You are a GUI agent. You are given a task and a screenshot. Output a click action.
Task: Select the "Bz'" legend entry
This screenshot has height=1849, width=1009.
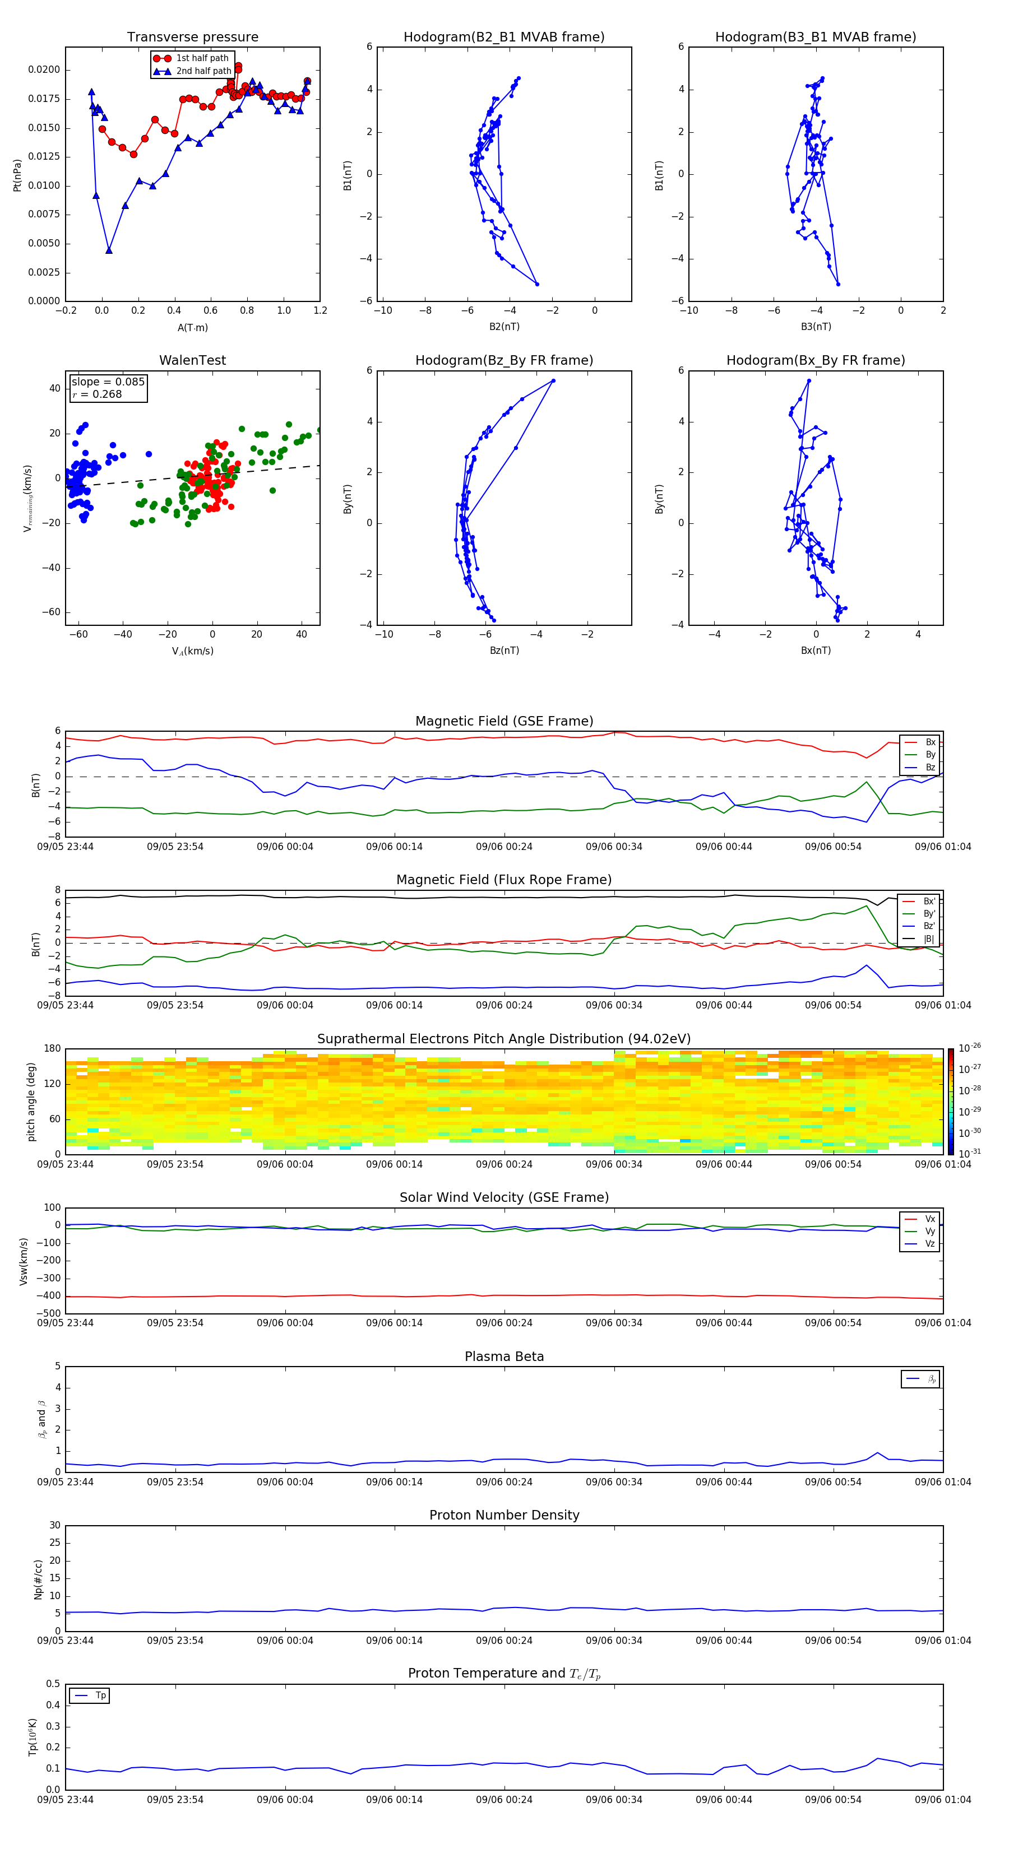pyautogui.click(x=919, y=926)
